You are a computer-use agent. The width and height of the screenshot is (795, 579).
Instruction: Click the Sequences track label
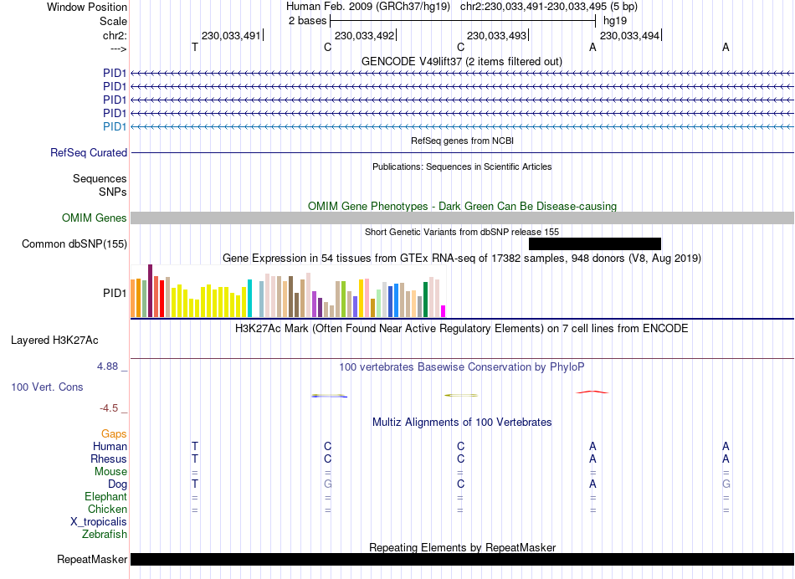pos(100,178)
